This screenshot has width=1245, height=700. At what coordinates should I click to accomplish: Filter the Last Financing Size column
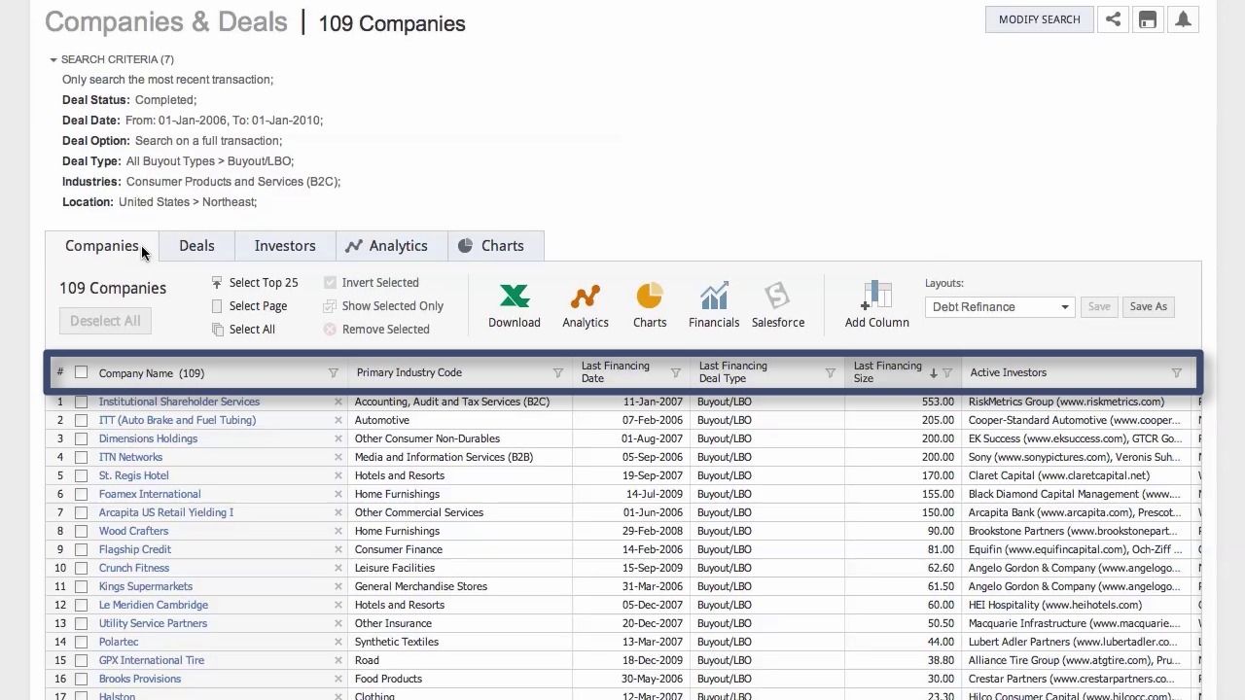point(947,373)
